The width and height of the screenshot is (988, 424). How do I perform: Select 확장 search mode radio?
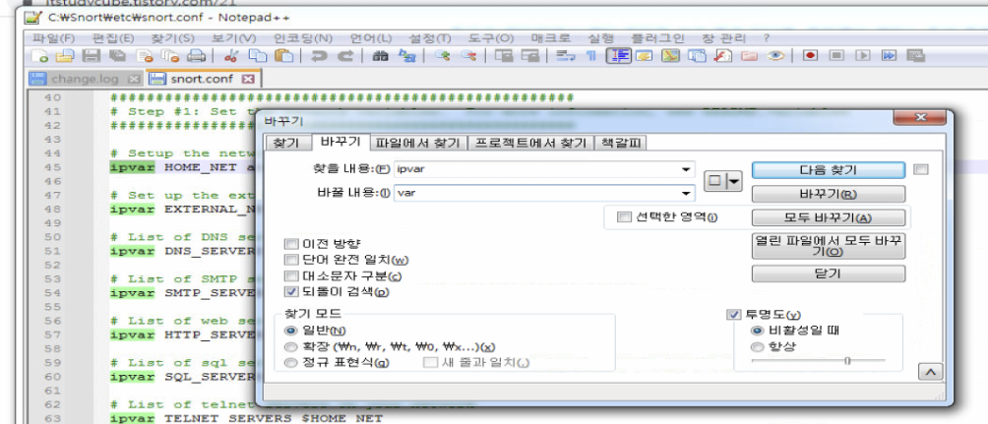(290, 346)
